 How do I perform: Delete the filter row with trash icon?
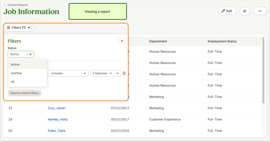point(124,73)
